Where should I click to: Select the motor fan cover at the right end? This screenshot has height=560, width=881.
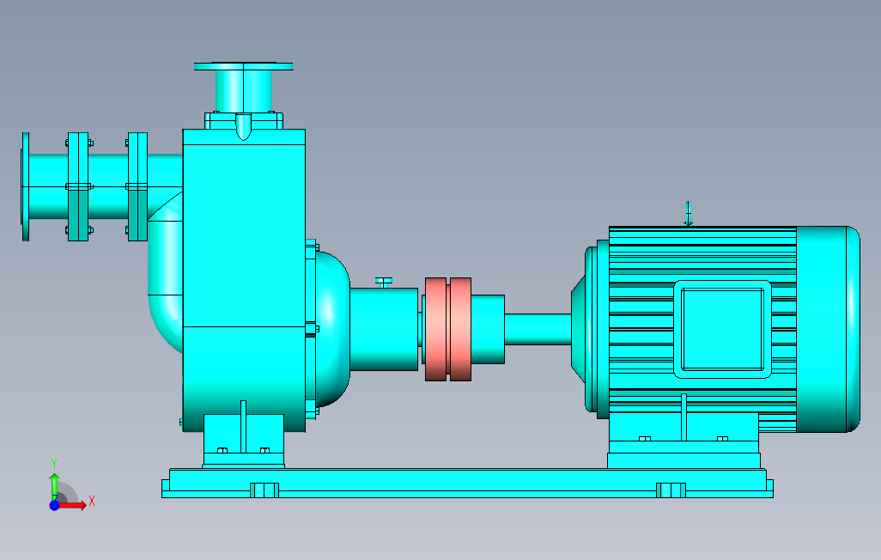point(828,330)
